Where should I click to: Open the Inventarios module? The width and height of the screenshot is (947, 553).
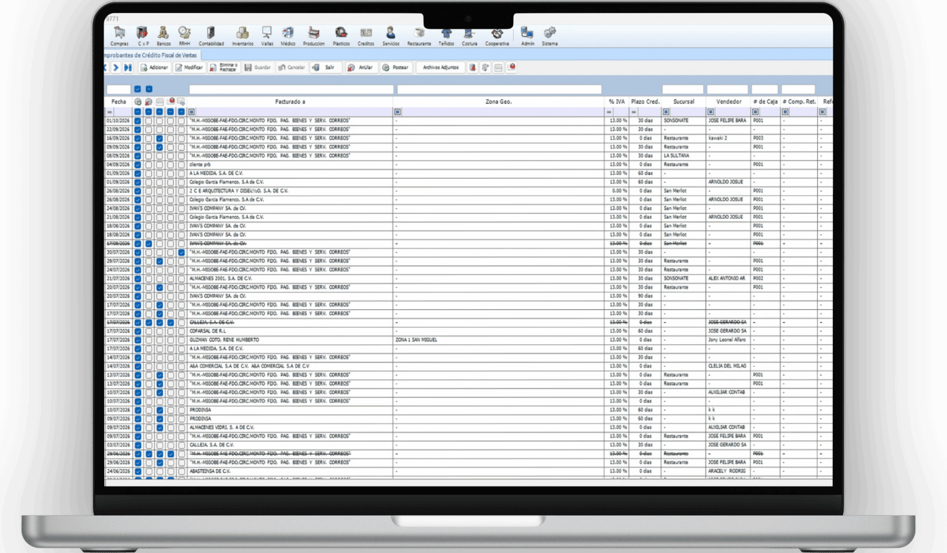242,36
